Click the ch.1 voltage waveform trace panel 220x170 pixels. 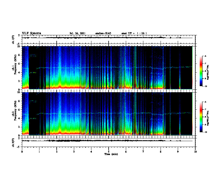coord(109,39)
